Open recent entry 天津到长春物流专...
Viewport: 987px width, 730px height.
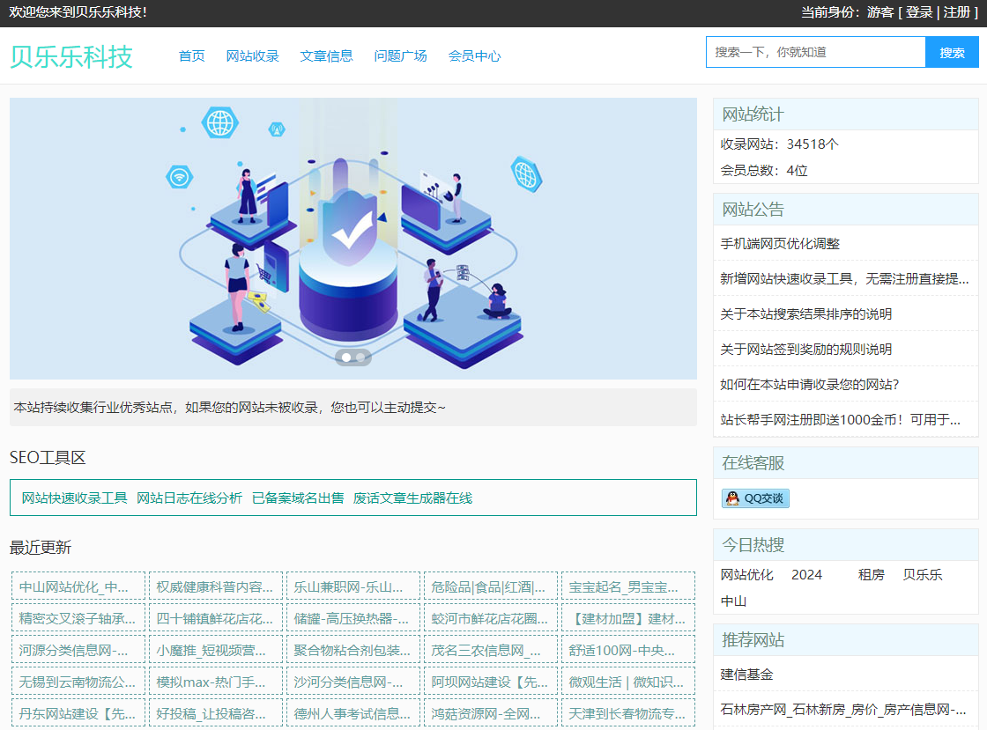[x=628, y=713]
